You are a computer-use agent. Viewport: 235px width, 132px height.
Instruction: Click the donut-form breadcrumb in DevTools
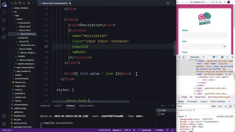(200, 97)
